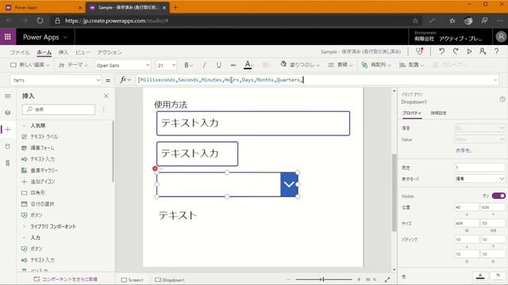Open the display mode dropdown
Viewport: 508px width, 285px height.
pyautogui.click(x=479, y=179)
